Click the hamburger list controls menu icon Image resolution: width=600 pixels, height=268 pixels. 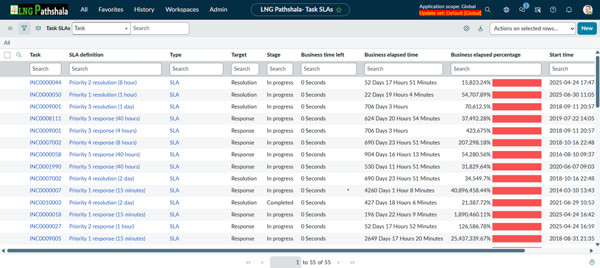point(10,28)
